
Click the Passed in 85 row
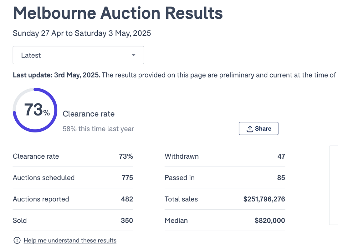tap(225, 178)
